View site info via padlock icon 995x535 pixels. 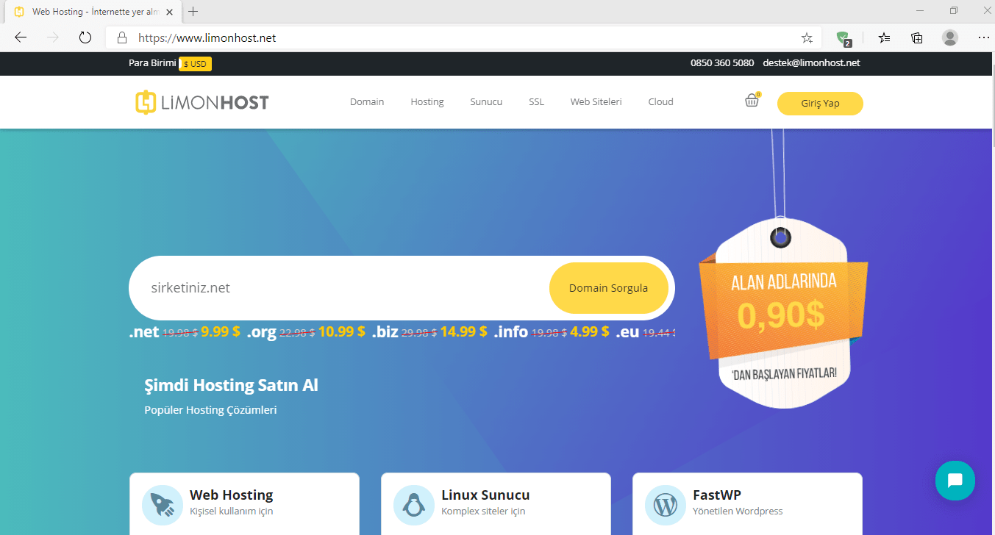122,37
